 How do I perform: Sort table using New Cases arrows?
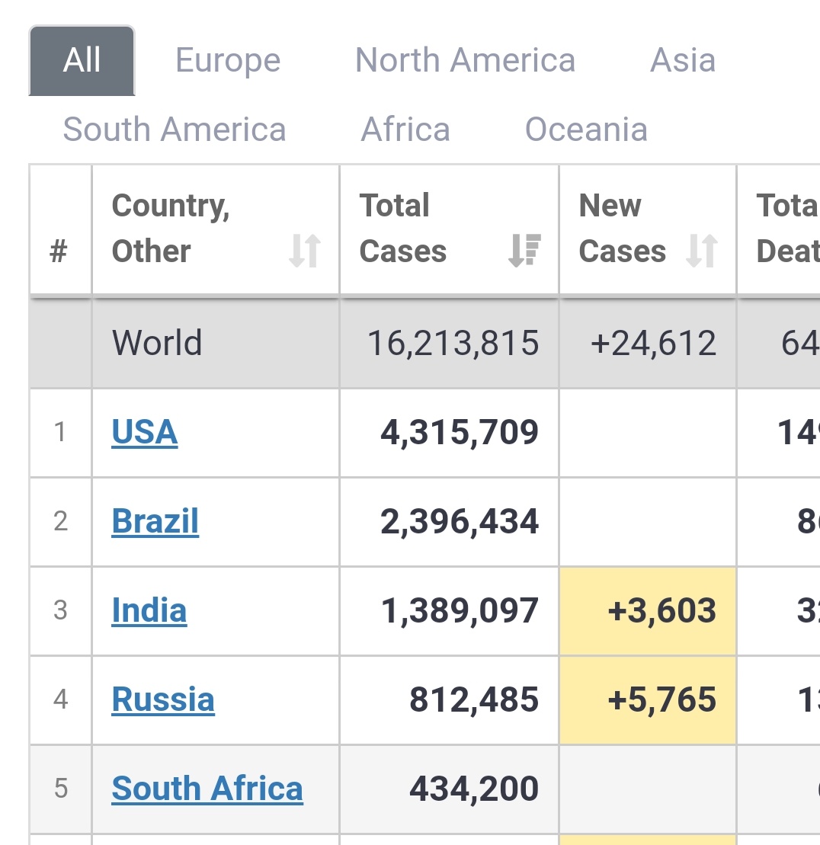(x=702, y=251)
